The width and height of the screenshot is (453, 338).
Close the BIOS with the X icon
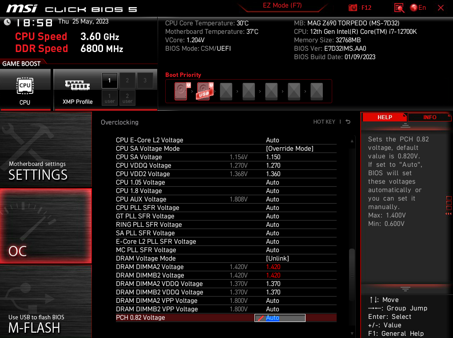coord(441,8)
